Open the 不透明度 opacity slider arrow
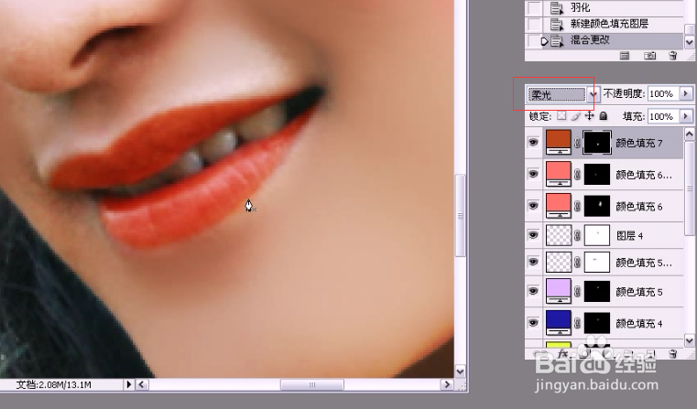This screenshot has height=409, width=697. coord(686,93)
